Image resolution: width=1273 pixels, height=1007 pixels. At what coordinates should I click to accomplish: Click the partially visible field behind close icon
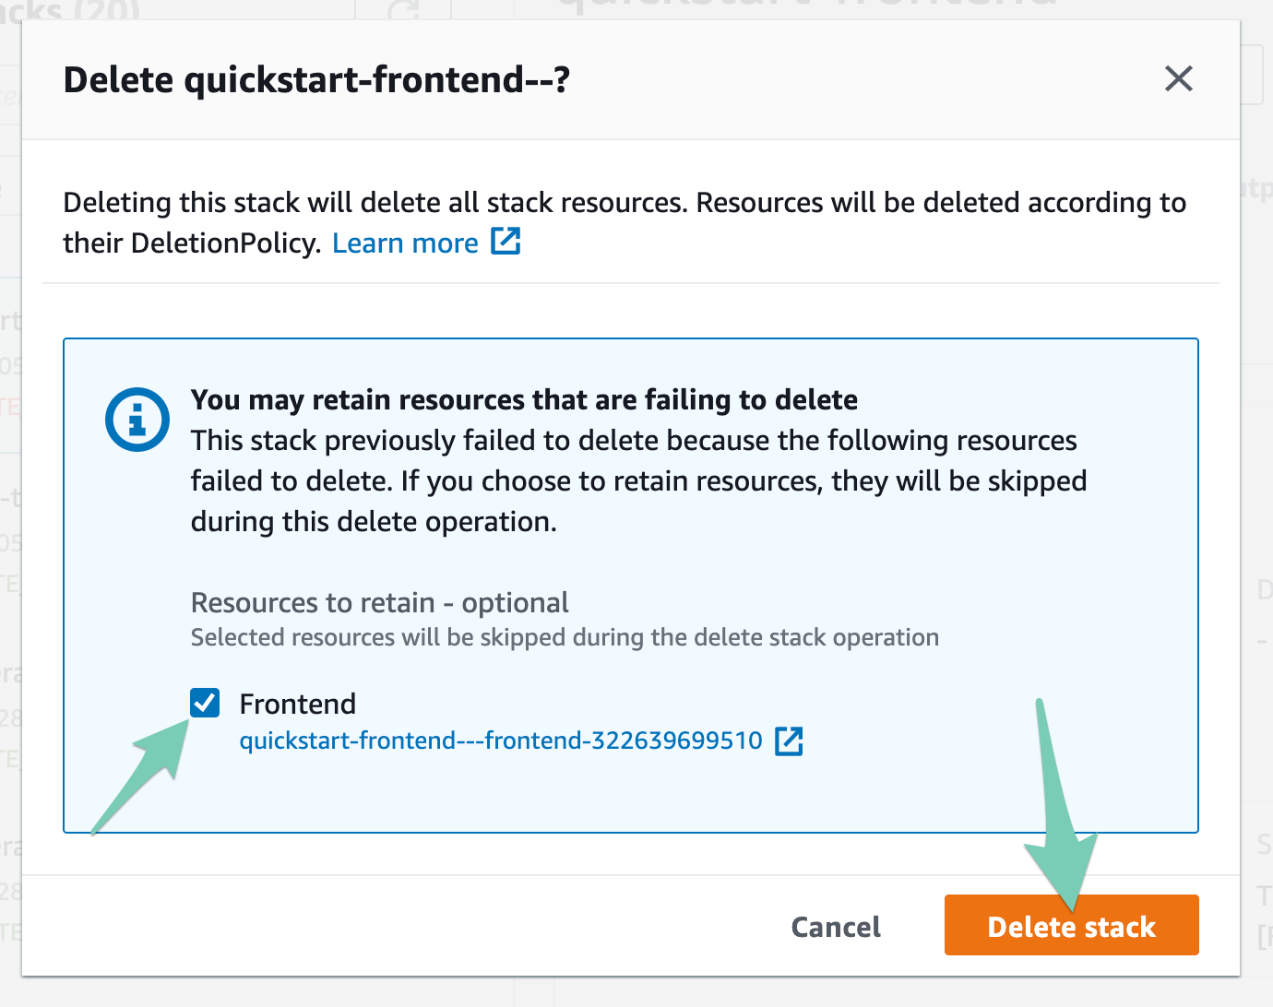[1252, 76]
